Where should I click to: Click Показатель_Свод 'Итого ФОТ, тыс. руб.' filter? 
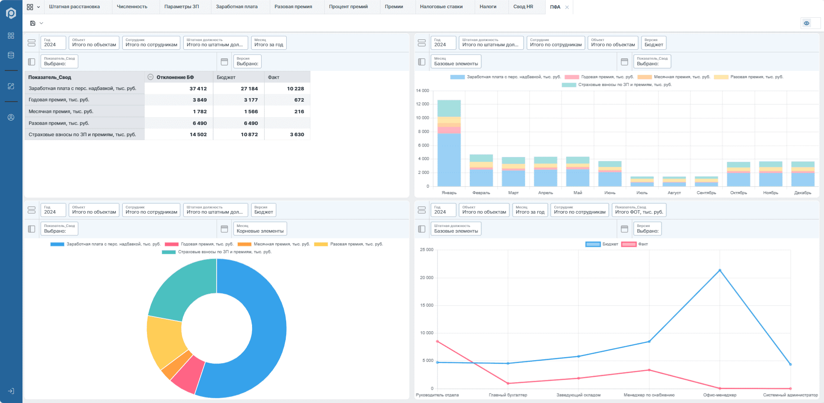click(639, 210)
